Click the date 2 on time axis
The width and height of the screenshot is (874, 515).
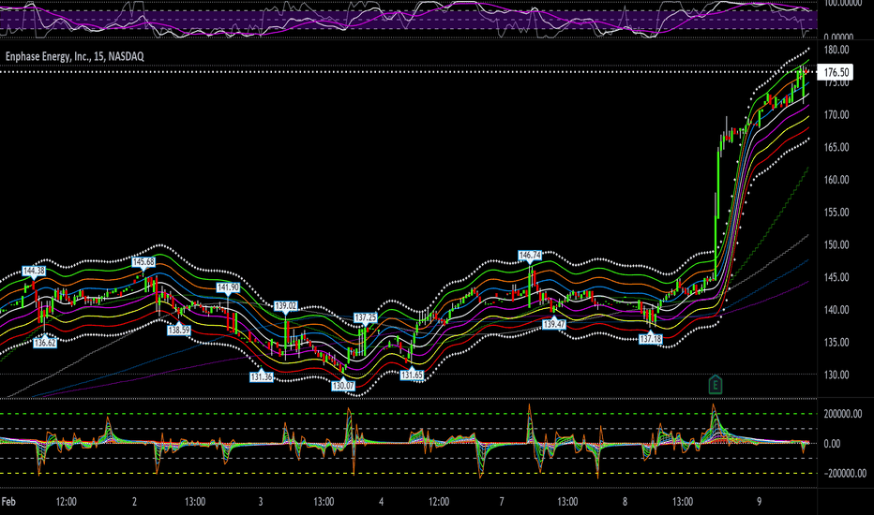(x=134, y=502)
